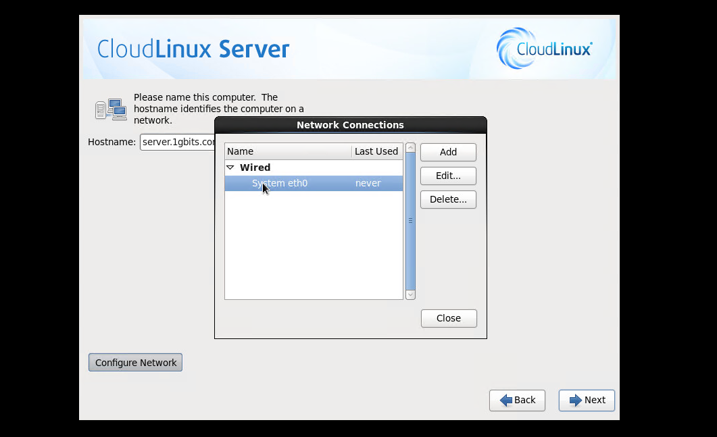Screen dimensions: 717x437
Task: Close the Network Connections dialog
Action: [x=449, y=318]
